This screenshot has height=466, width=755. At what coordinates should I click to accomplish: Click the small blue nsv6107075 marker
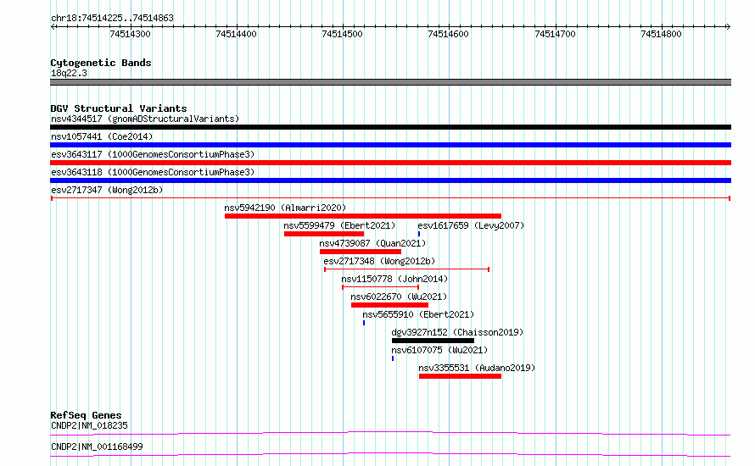click(x=393, y=358)
